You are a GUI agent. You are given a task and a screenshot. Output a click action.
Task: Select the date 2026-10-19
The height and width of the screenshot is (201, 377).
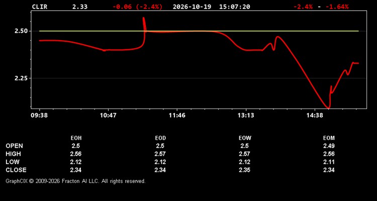192,7
